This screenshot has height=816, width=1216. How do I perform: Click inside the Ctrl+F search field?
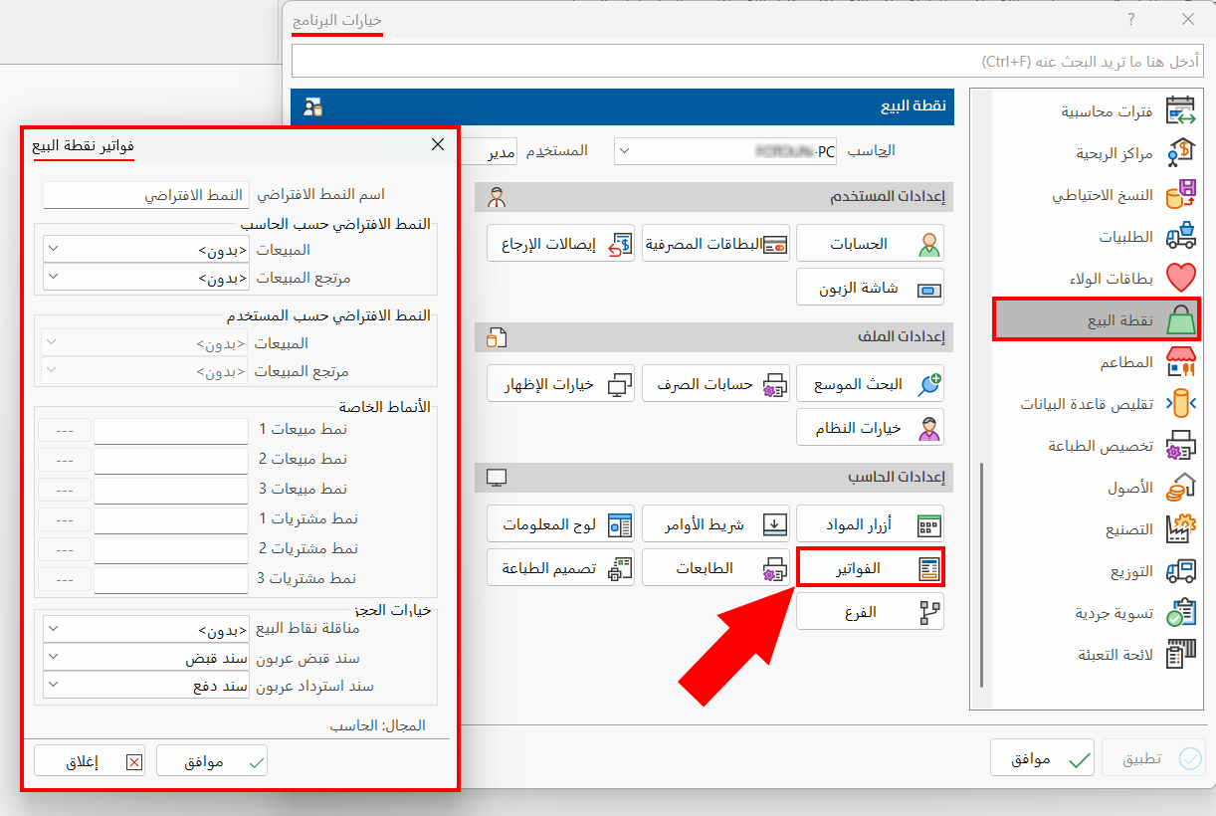(746, 61)
